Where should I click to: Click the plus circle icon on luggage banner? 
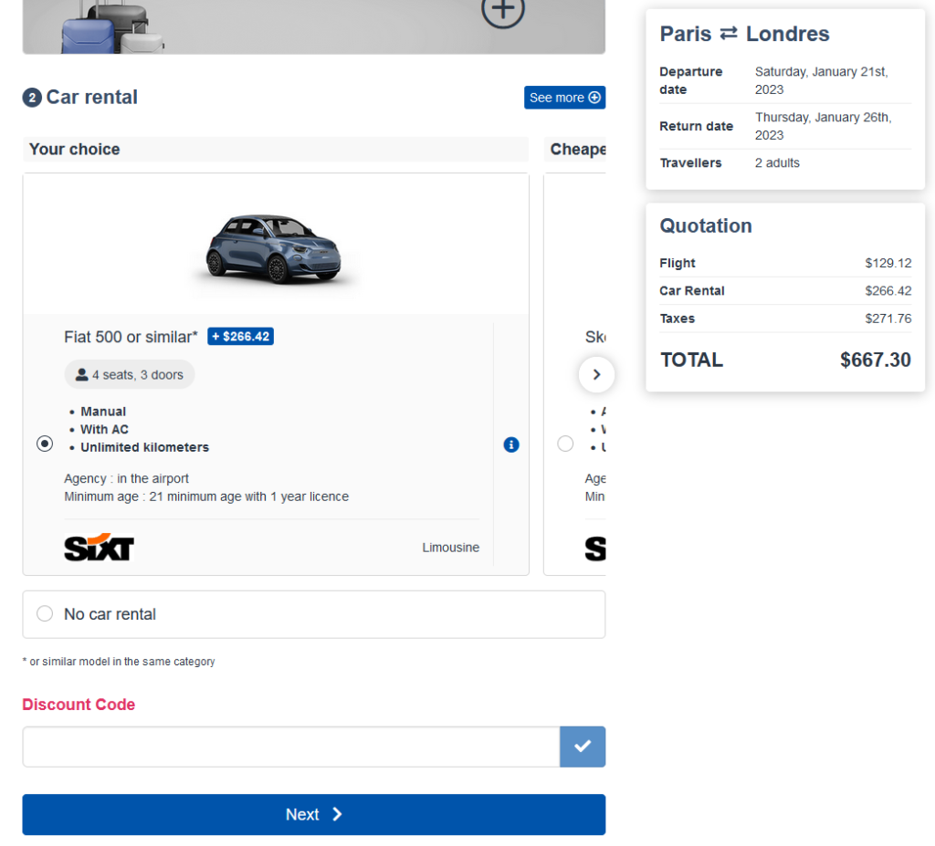point(503,11)
